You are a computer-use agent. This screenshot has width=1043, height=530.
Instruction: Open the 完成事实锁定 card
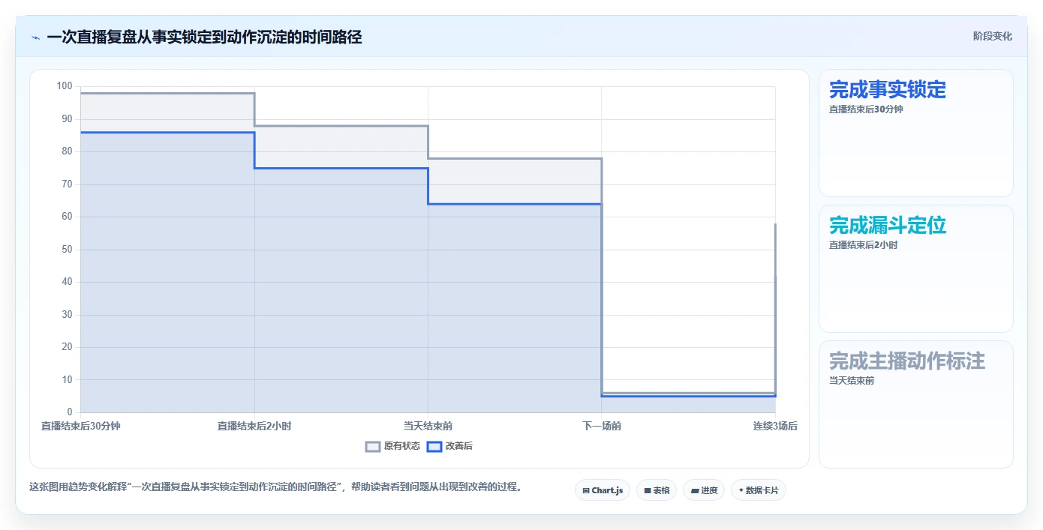(x=915, y=133)
